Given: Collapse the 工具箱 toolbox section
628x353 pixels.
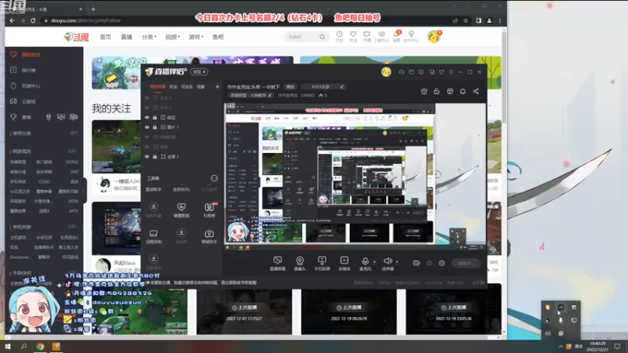Looking at the screenshot, I should 214,178.
